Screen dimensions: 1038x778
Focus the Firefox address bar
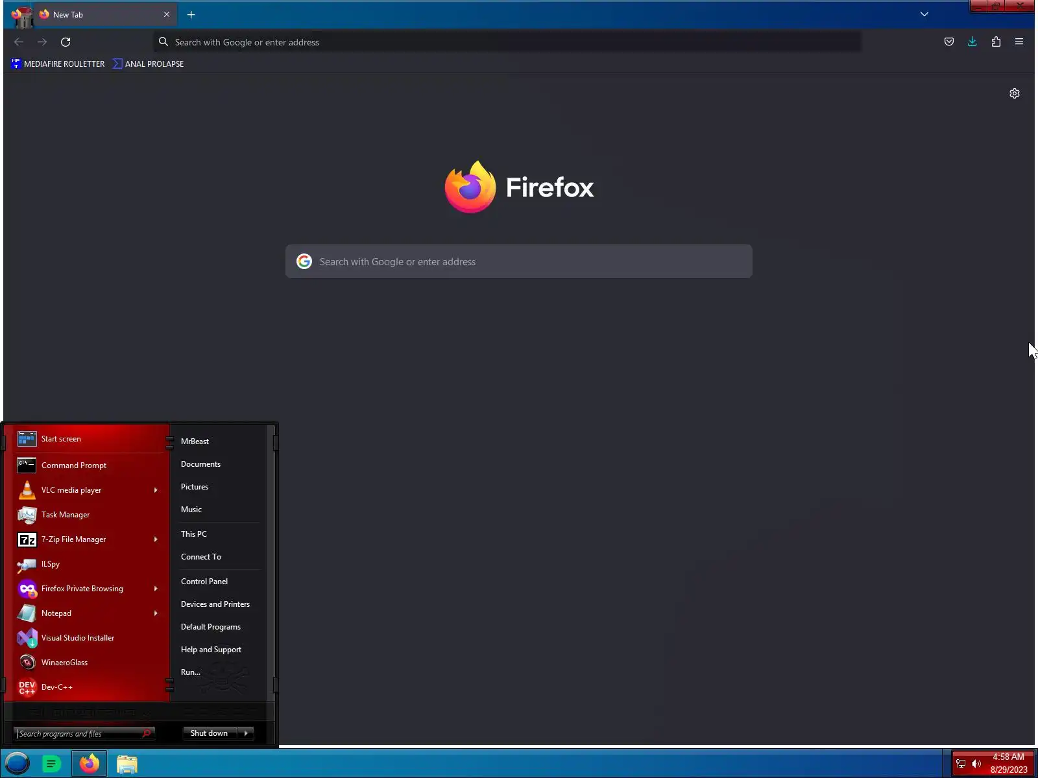[508, 42]
